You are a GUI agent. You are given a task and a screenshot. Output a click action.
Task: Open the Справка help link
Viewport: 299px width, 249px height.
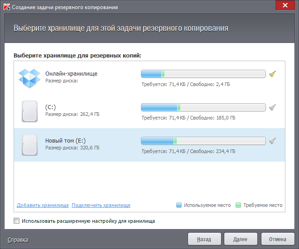pos(18,239)
